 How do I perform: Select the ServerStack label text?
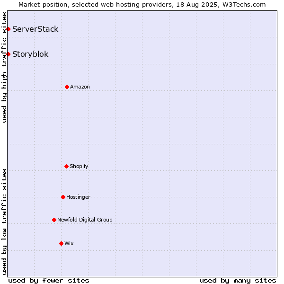[x=35, y=29]
